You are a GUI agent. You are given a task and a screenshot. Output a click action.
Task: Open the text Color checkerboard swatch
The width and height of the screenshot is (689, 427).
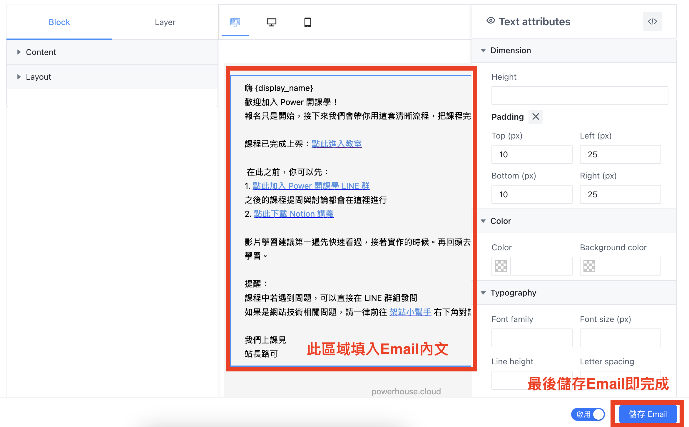501,266
